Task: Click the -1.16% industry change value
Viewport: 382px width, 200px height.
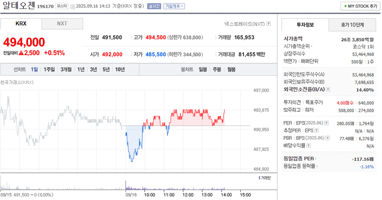Action: 367,167
